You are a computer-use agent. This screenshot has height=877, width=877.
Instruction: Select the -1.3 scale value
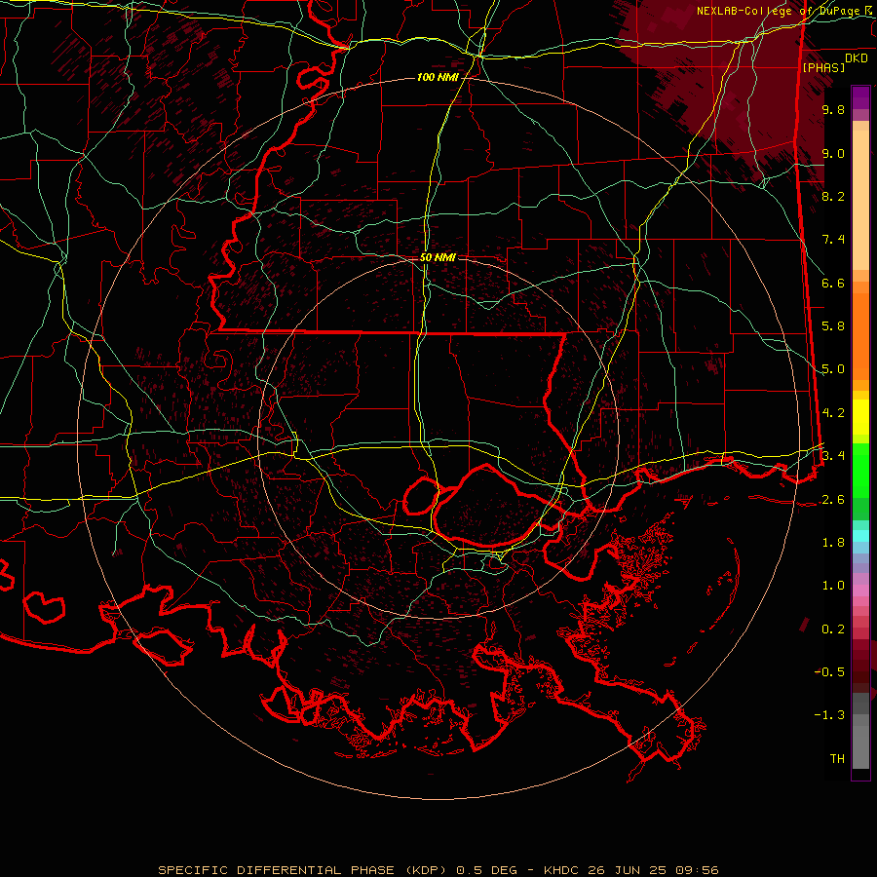829,715
